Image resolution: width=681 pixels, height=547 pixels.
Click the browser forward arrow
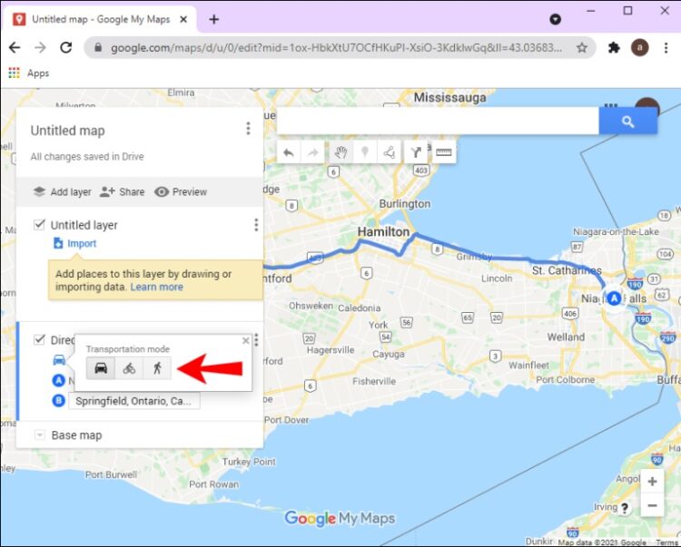tap(40, 47)
